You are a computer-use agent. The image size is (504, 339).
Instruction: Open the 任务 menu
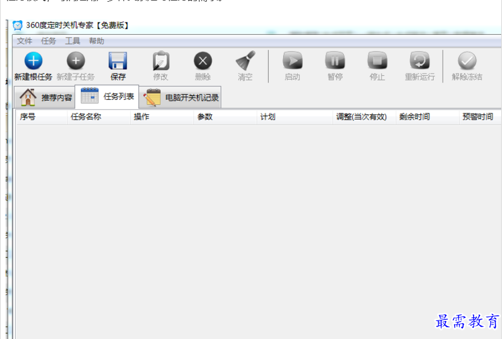tap(48, 41)
